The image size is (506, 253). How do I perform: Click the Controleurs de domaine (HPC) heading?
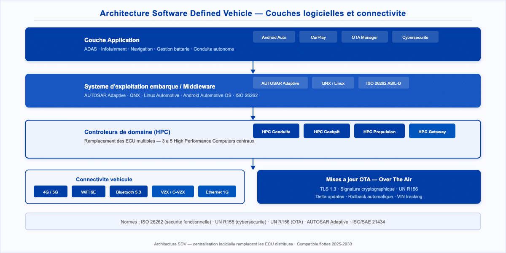127,132
